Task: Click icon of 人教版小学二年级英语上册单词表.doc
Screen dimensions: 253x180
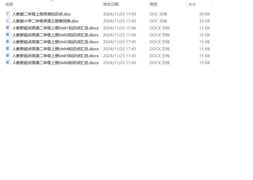Action: [8, 21]
